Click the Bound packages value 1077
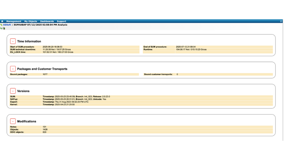Viewport: 284px width, 160px height. [45, 74]
